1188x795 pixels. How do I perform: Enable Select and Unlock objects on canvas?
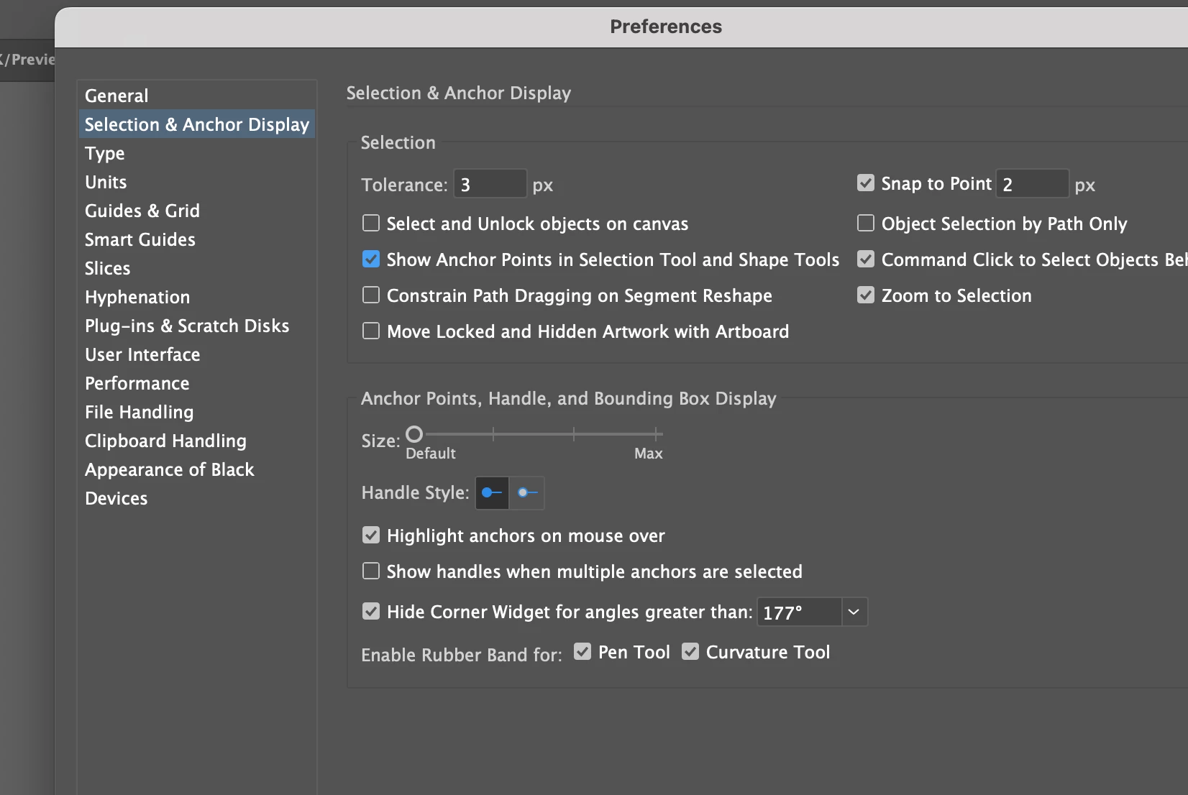point(371,224)
